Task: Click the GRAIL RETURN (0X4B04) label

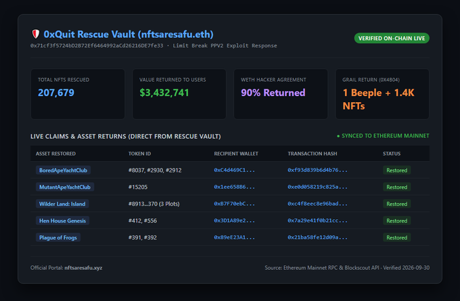Action: click(371, 80)
